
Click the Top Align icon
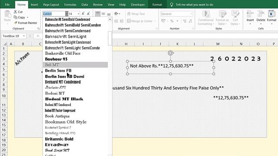tap(98, 13)
